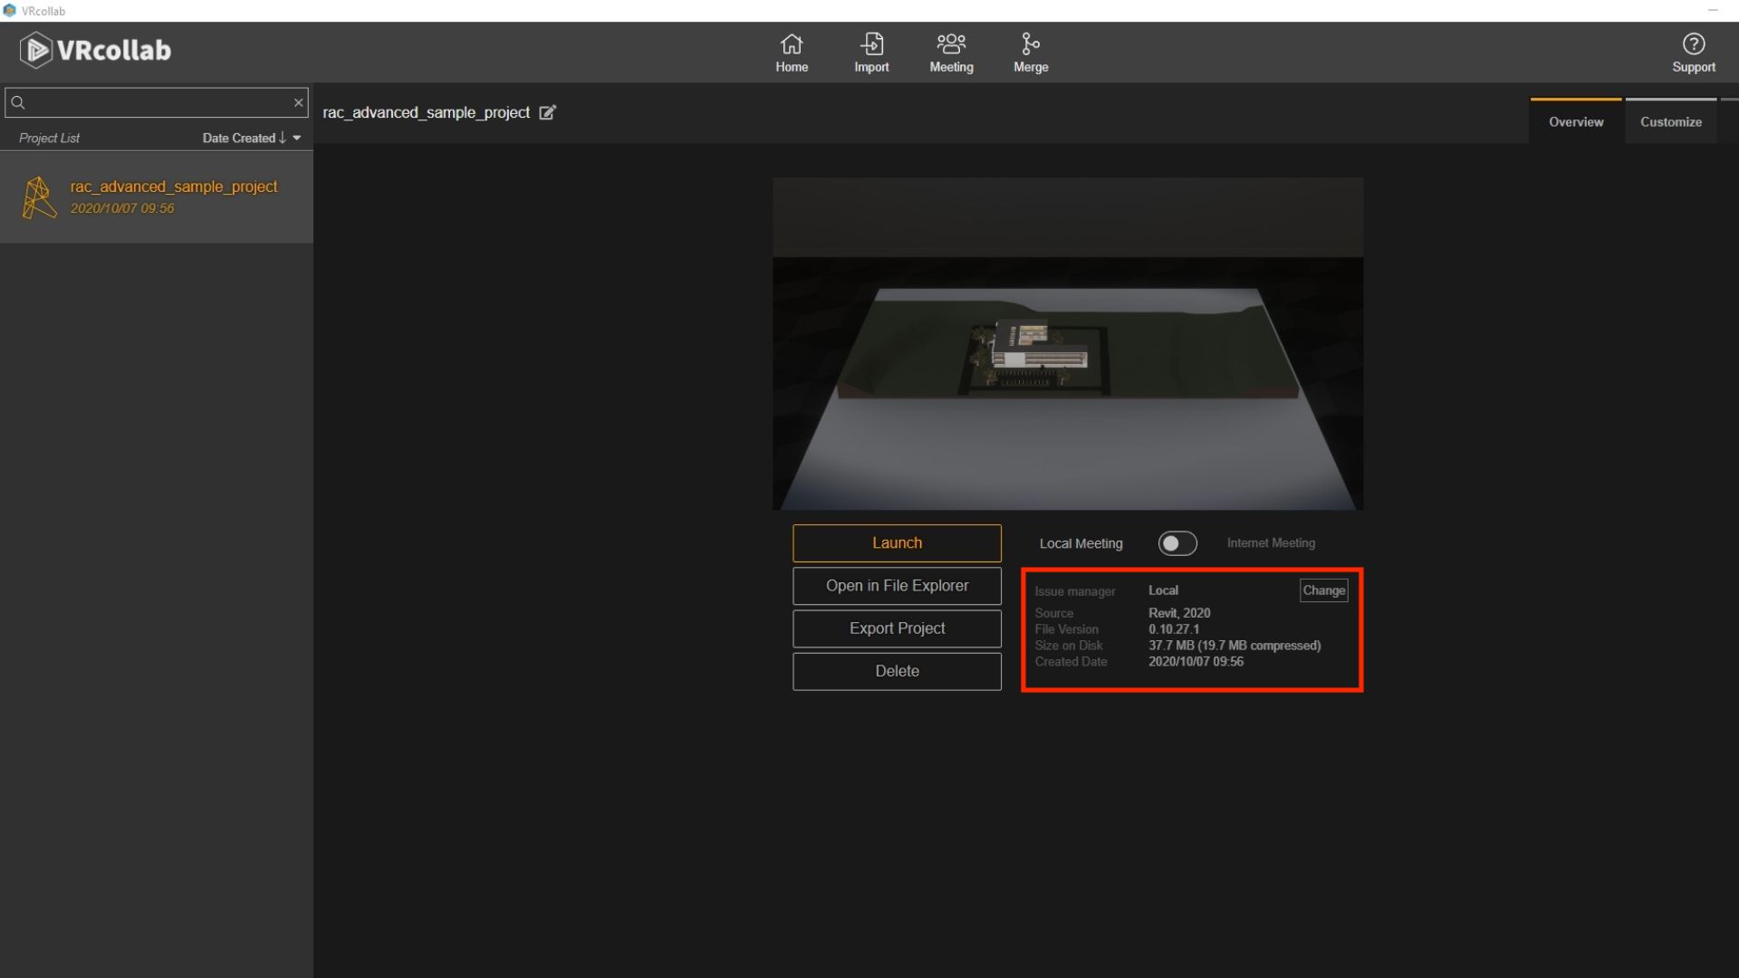Click Open in File Explorer button

pos(897,586)
